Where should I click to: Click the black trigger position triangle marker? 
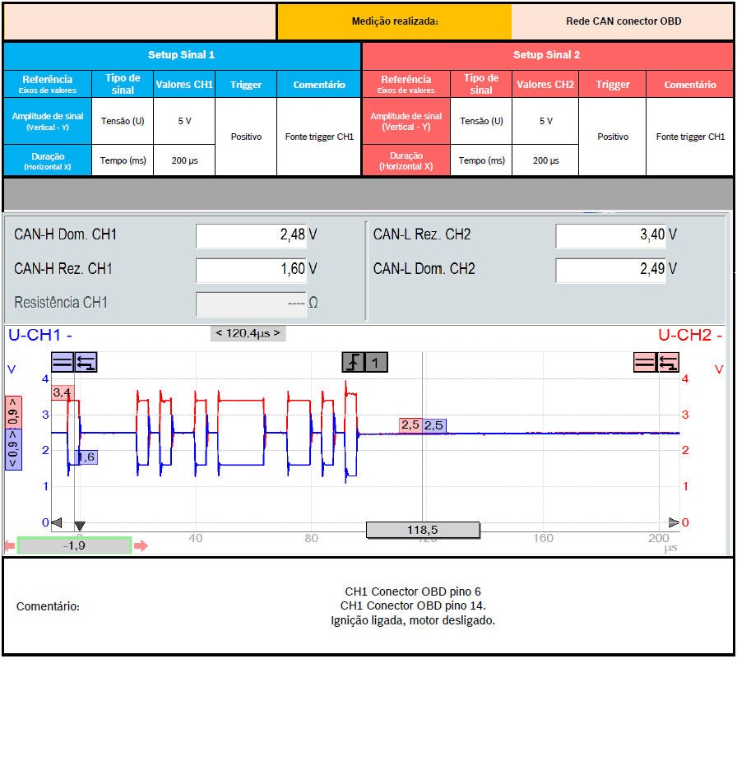click(80, 526)
